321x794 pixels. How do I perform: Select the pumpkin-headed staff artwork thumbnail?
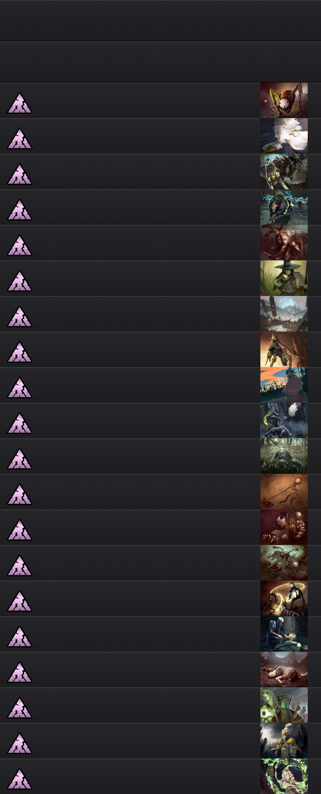point(284,492)
